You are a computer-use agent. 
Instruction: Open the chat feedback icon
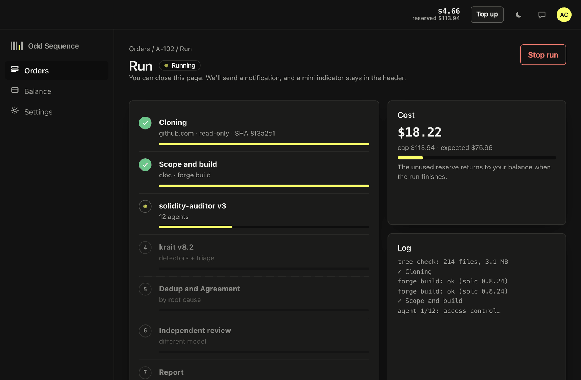[x=542, y=15]
